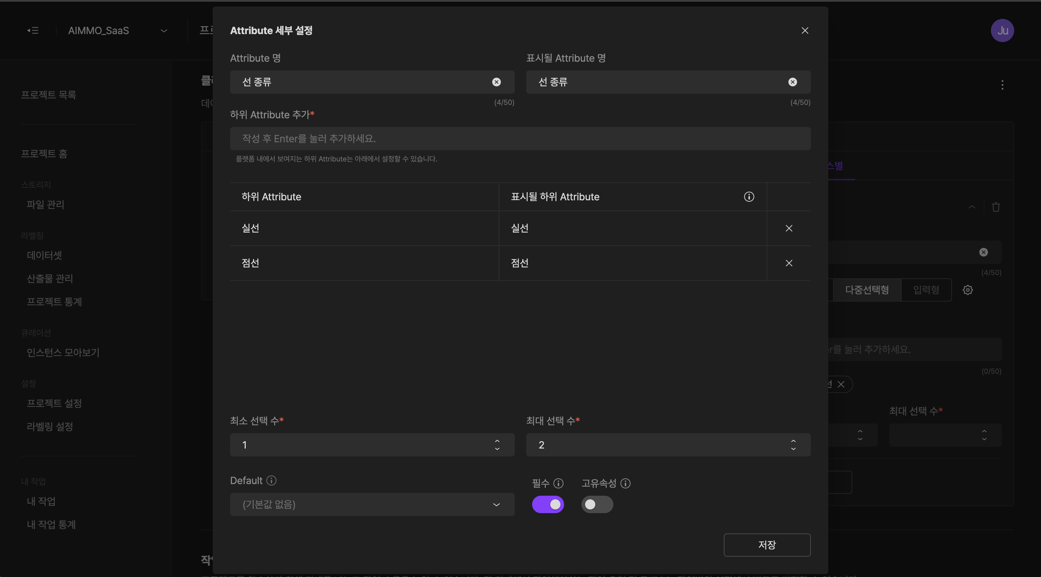Viewport: 1041px width, 577px height.
Task: Open the Ju user avatar
Action: pos(1002,31)
